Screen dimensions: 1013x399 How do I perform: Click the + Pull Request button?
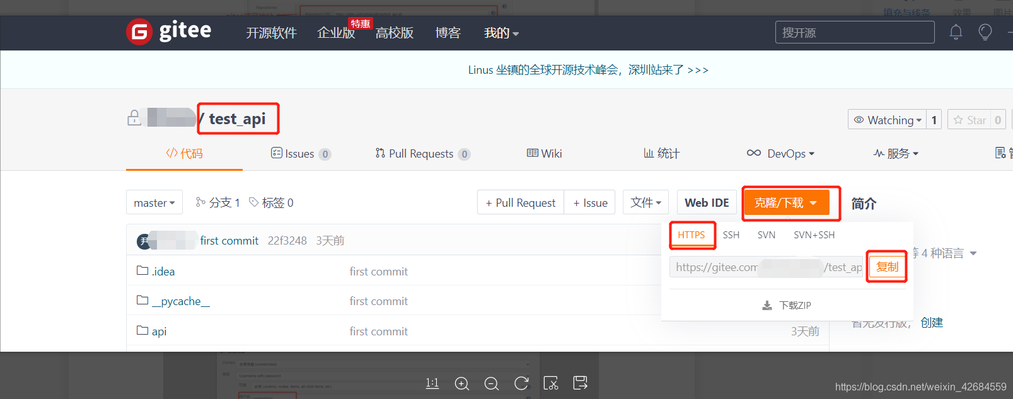[521, 202]
